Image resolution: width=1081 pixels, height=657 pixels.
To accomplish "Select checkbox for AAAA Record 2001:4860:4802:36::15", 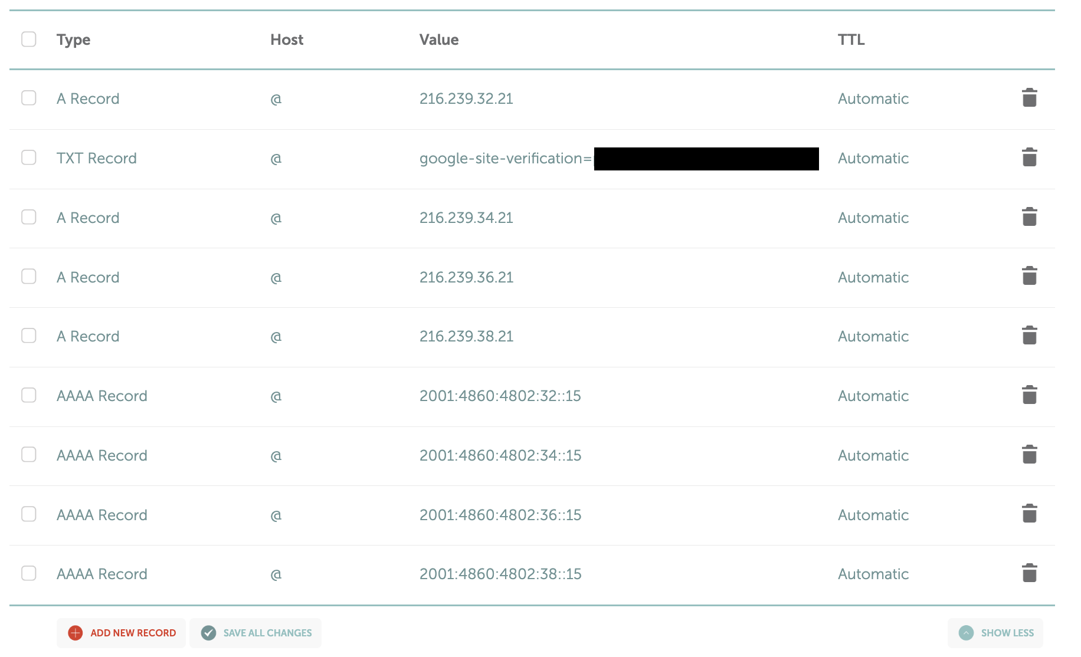I will coord(29,514).
